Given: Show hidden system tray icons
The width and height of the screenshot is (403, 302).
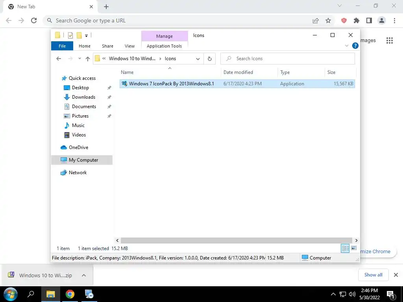Looking at the screenshot, I should 333,294.
